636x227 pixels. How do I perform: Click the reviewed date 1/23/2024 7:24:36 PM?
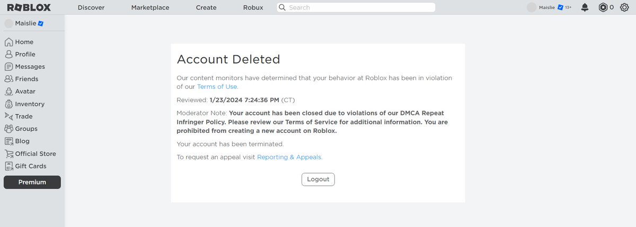point(244,99)
